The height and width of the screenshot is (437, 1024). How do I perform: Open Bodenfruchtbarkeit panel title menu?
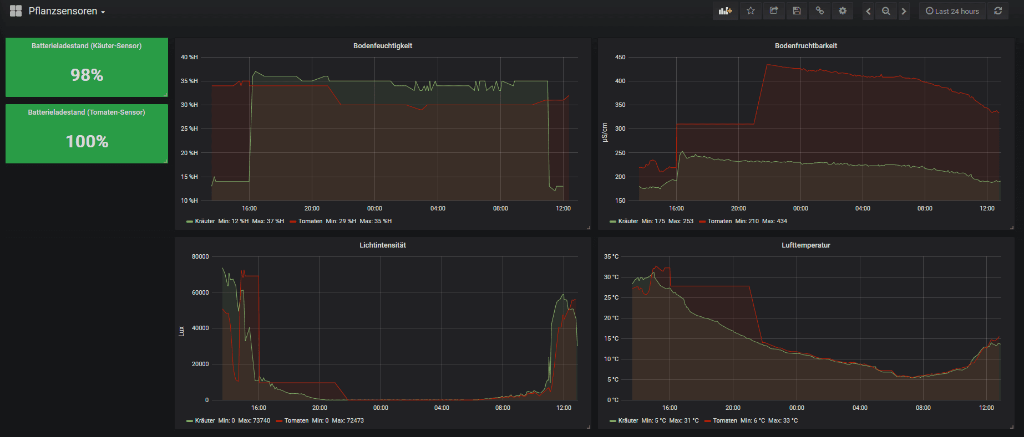(806, 46)
